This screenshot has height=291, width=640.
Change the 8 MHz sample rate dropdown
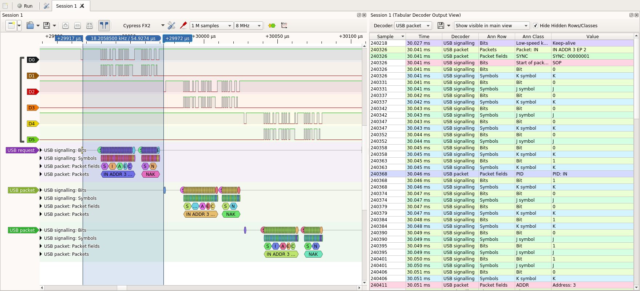249,25
